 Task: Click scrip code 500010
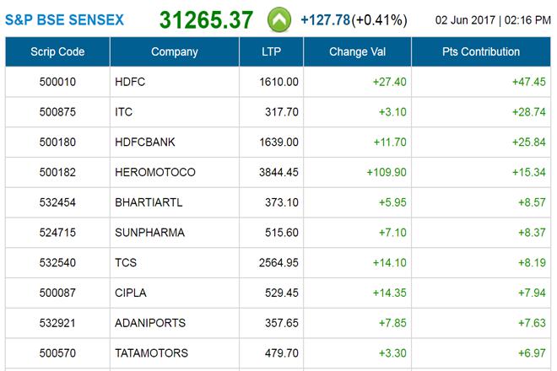[x=57, y=82]
